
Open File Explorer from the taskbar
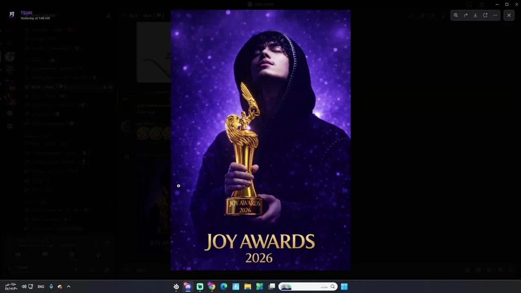click(247, 286)
